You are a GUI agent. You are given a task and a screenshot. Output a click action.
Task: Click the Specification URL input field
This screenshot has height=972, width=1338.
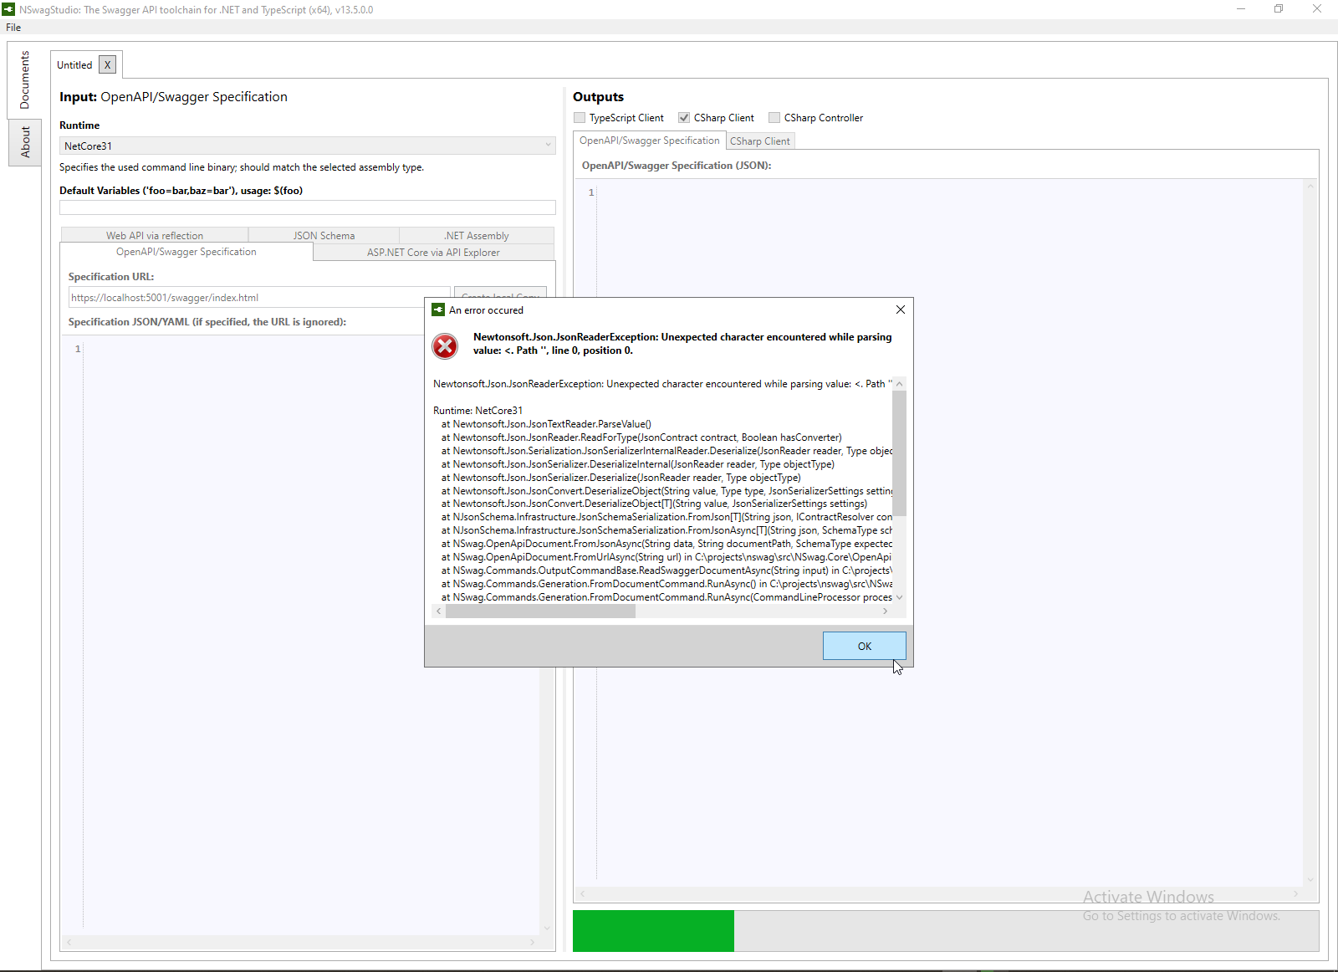(259, 298)
